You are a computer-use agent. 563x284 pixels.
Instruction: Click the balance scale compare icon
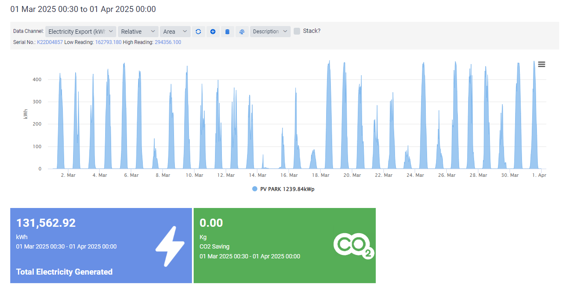coord(242,32)
